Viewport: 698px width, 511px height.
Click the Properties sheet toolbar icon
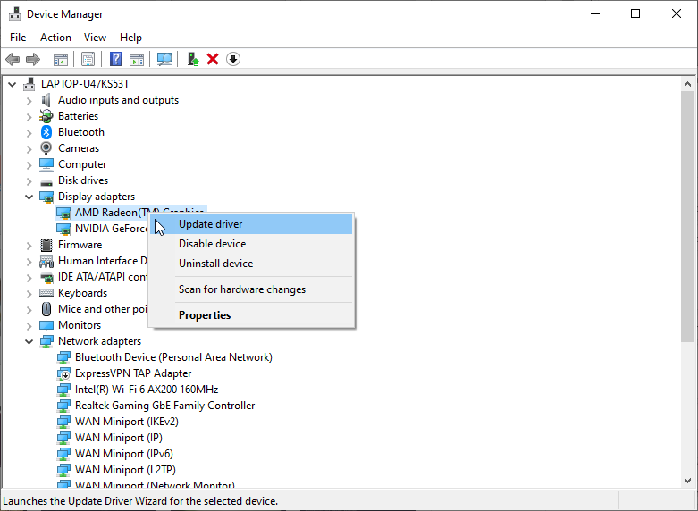(88, 59)
